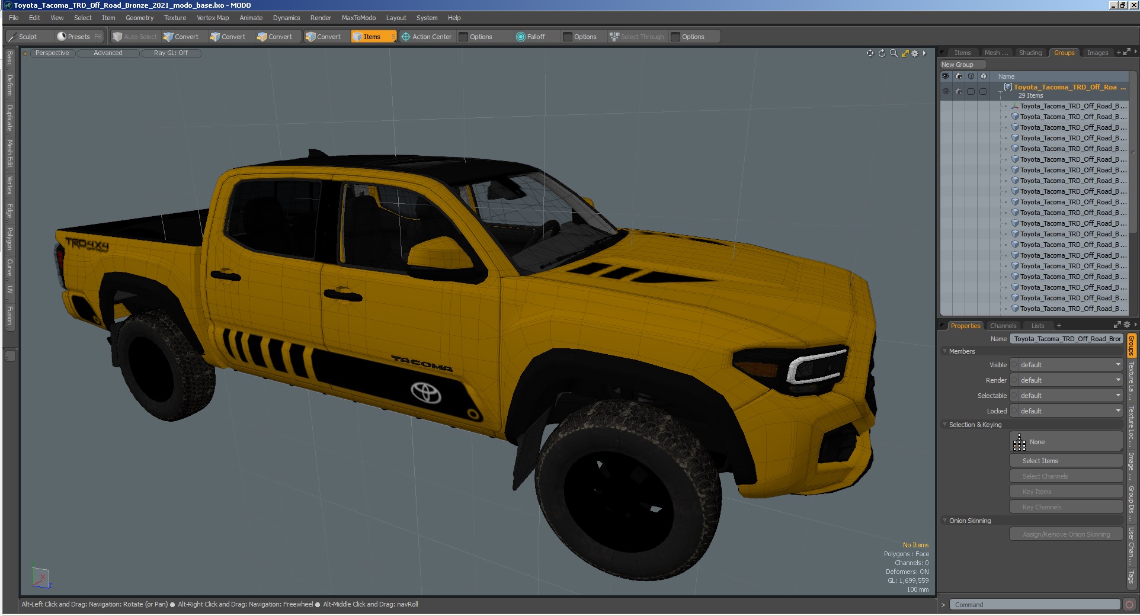This screenshot has width=1140, height=616.
Task: Click Assign/Remove Onion Skinning button
Action: click(1067, 534)
